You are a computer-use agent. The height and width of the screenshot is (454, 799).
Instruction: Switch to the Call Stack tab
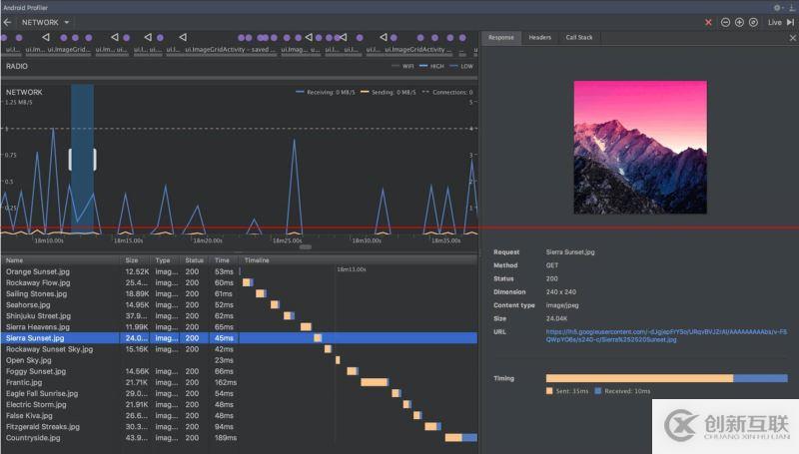pos(579,38)
